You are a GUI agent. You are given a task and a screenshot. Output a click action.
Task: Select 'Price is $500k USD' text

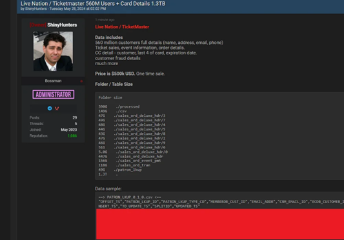click(115, 74)
